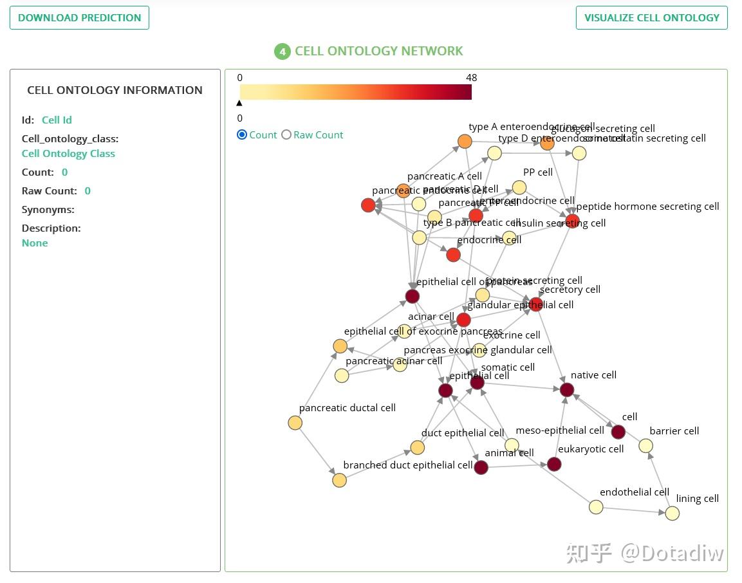Click the duct epithelial cell node
The width and height of the screenshot is (742, 583).
417,447
